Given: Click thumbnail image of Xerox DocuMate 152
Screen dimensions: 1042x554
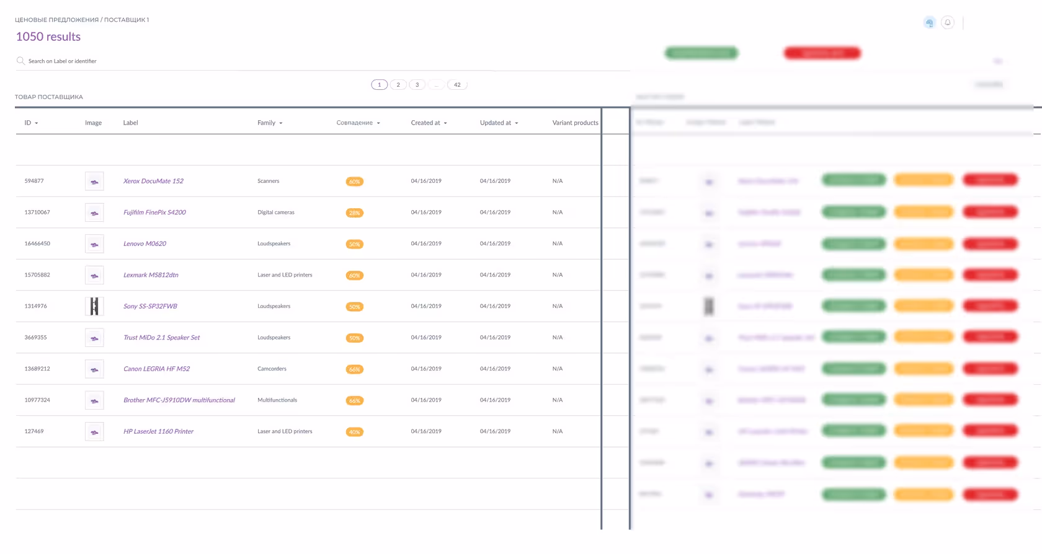Looking at the screenshot, I should (x=94, y=181).
